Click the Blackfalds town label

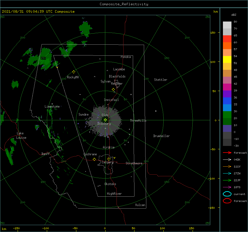pos(117,76)
